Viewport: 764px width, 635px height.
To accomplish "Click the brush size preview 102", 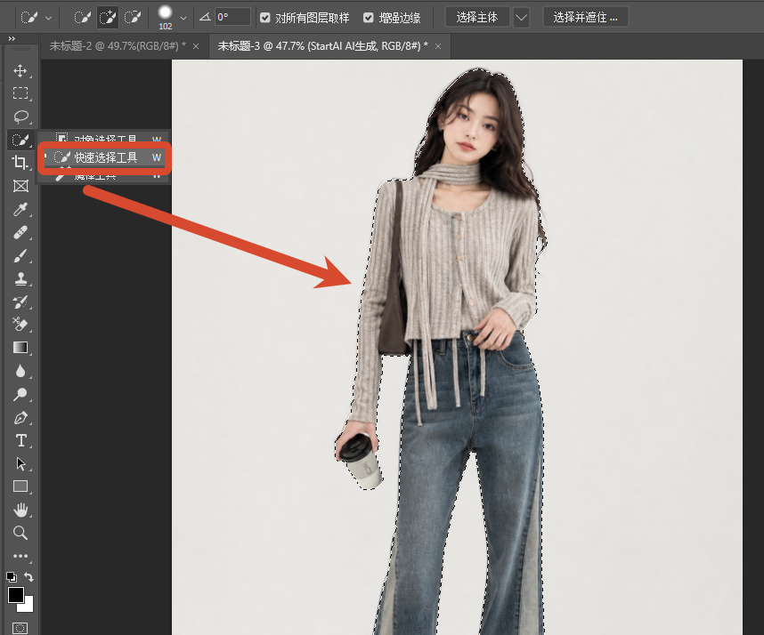I will (166, 17).
